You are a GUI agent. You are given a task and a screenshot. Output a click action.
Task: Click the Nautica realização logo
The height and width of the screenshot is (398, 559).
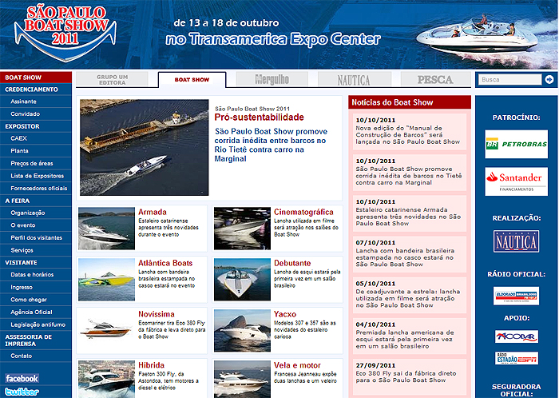pyautogui.click(x=516, y=241)
